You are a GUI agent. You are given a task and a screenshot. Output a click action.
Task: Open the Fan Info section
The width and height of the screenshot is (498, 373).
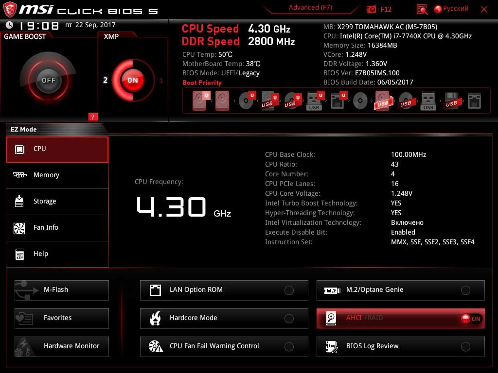pos(57,228)
